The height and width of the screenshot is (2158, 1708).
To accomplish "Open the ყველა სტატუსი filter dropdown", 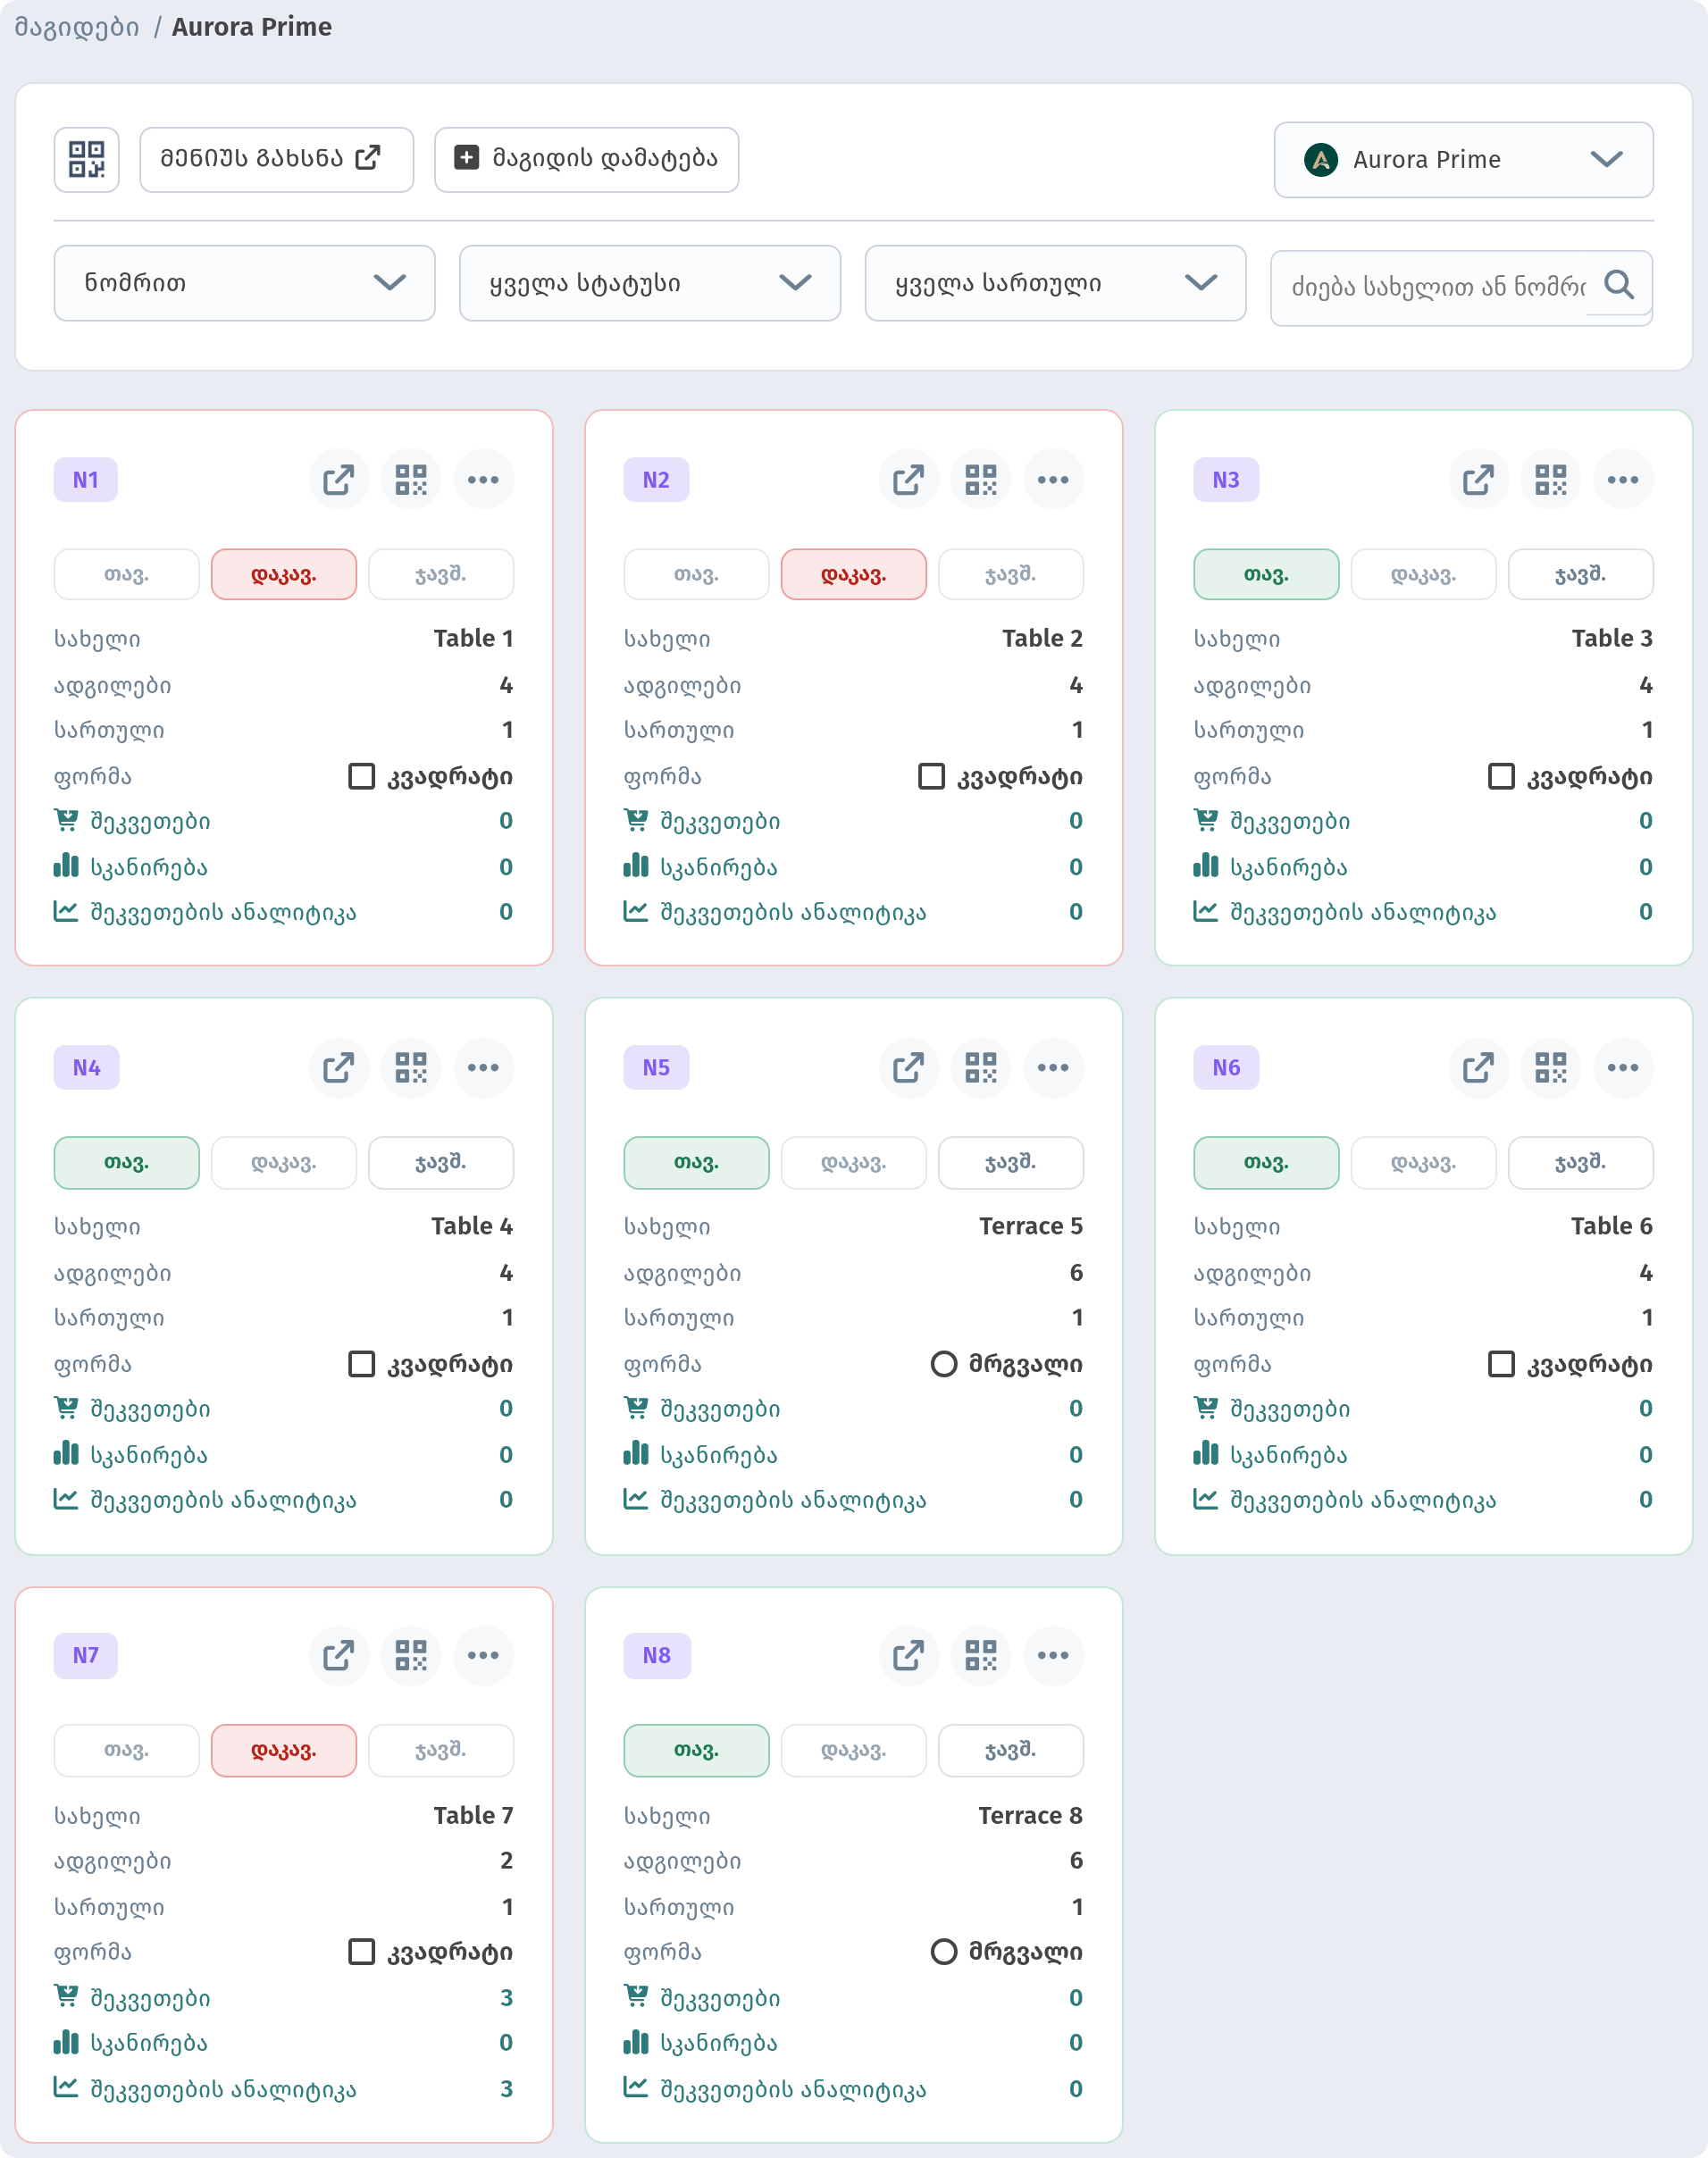I will (x=650, y=283).
